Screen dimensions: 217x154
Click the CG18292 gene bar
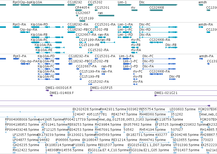[72, 5]
